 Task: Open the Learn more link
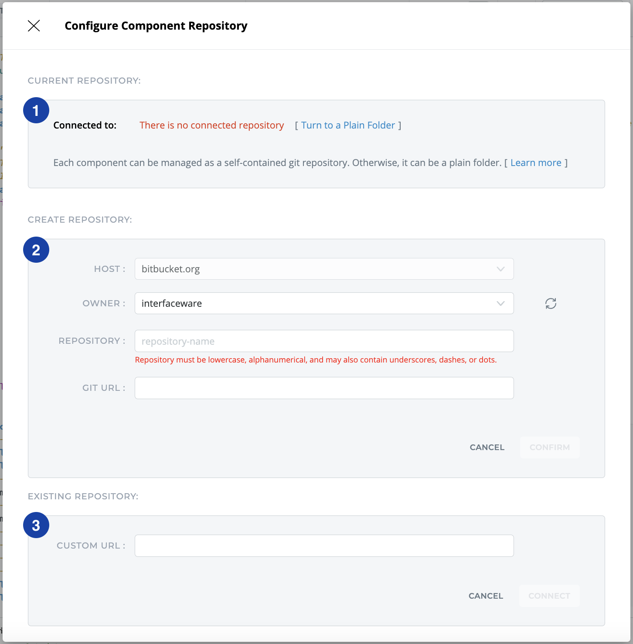pyautogui.click(x=536, y=163)
